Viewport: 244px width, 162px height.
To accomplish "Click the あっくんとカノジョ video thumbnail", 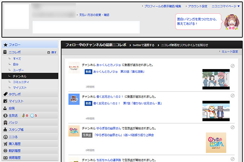I will pos(216,79).
